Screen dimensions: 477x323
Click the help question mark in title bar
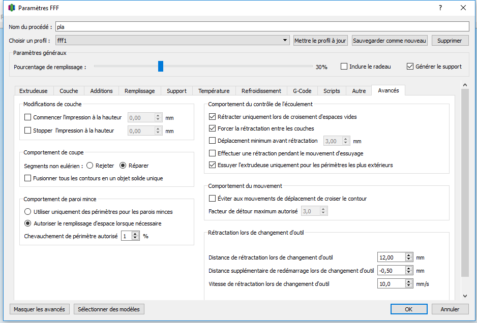point(440,8)
